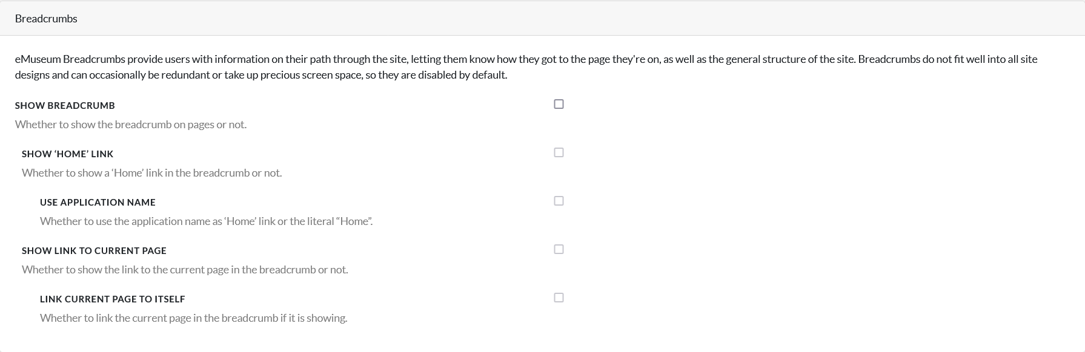Click the 'link to the current page' description
1085x352 pixels.
(x=185, y=270)
